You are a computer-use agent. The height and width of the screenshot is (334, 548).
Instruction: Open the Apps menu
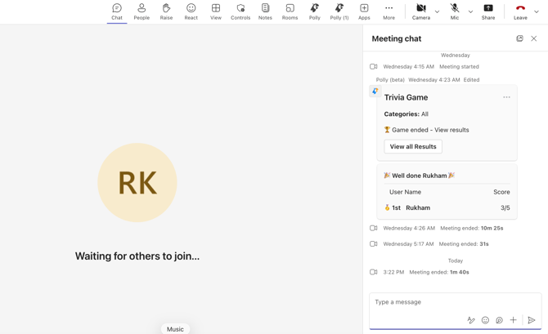[x=364, y=11]
